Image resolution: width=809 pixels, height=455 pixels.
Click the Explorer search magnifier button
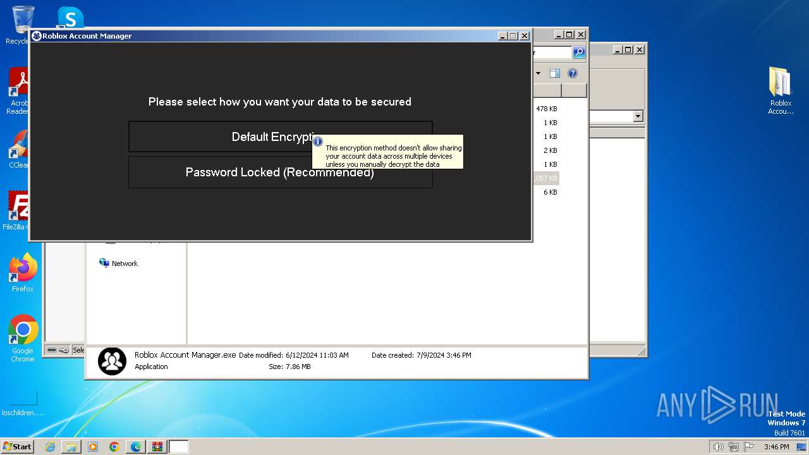(579, 52)
